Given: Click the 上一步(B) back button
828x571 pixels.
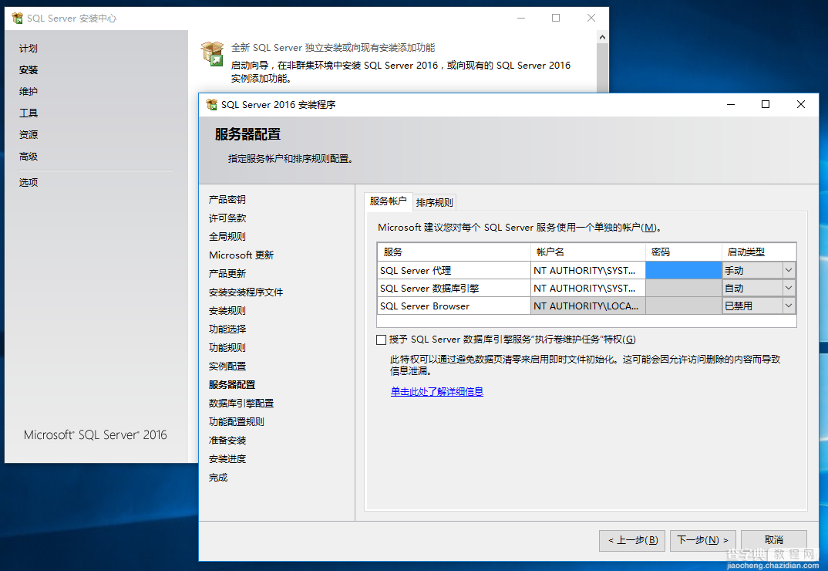Looking at the screenshot, I should tap(633, 540).
